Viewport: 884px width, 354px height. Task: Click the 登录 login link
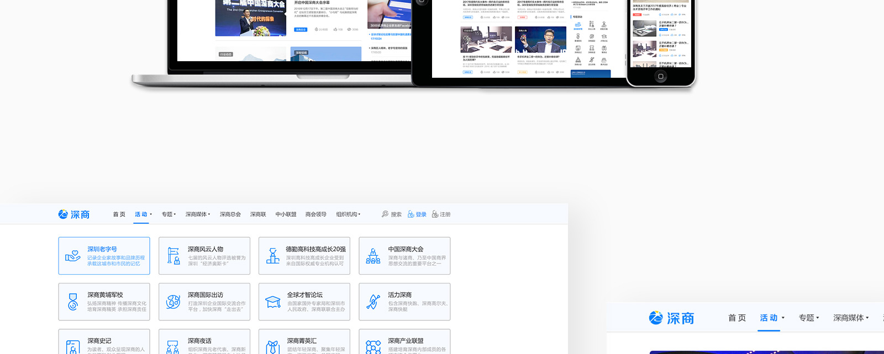coord(421,214)
